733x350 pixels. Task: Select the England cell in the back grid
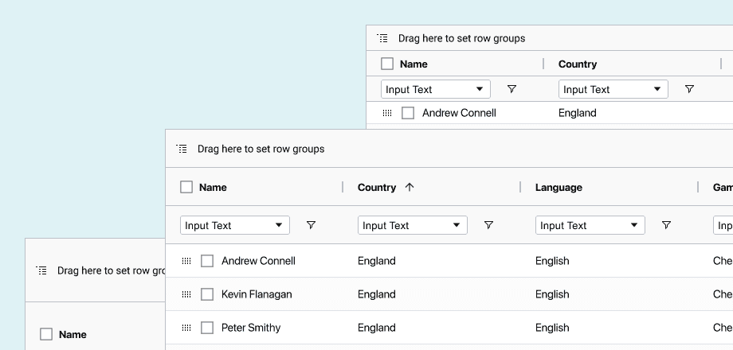point(578,113)
